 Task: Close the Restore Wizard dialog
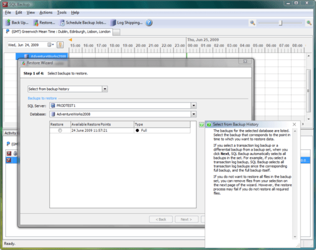[x=245, y=61]
